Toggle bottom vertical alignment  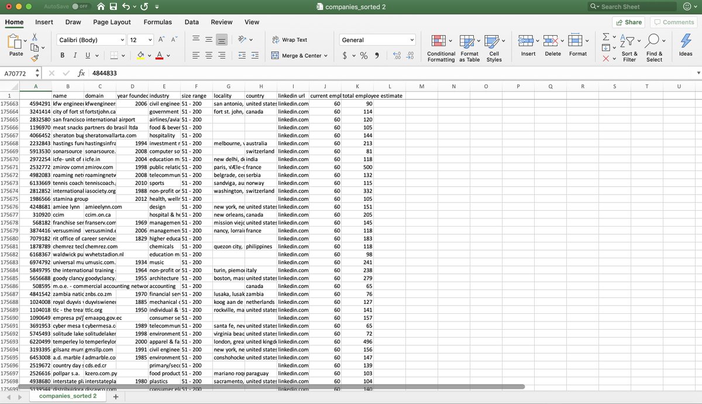222,40
